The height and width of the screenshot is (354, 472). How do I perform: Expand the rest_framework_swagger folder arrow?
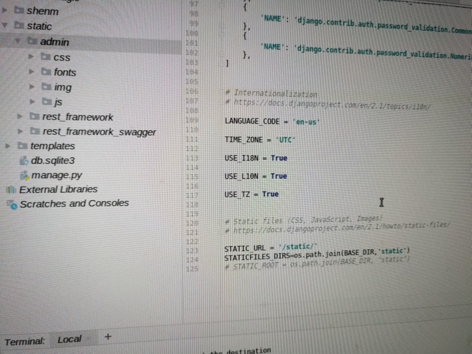point(20,131)
